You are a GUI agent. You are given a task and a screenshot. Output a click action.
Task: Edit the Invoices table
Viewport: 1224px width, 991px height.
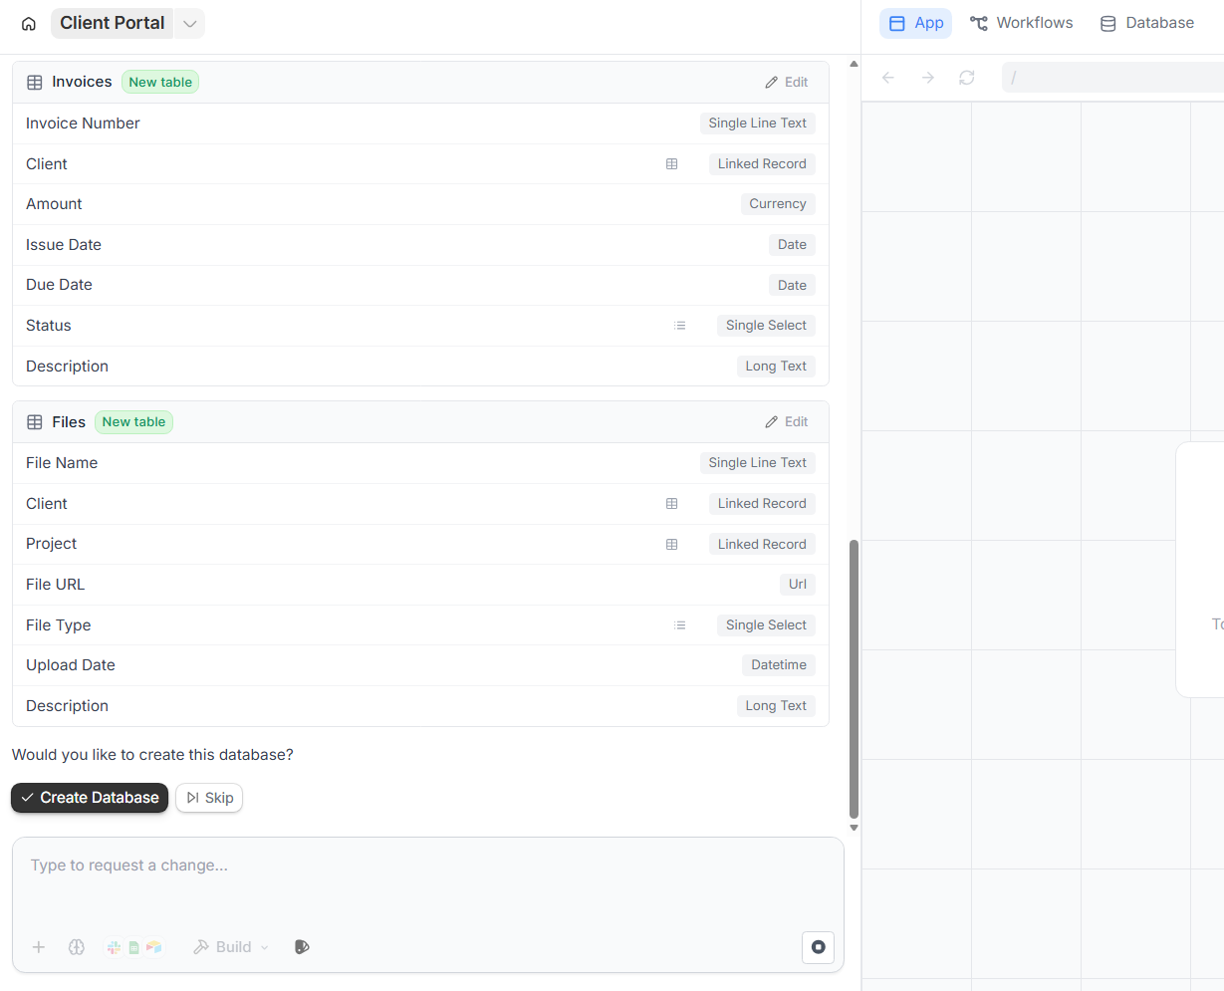tap(787, 83)
